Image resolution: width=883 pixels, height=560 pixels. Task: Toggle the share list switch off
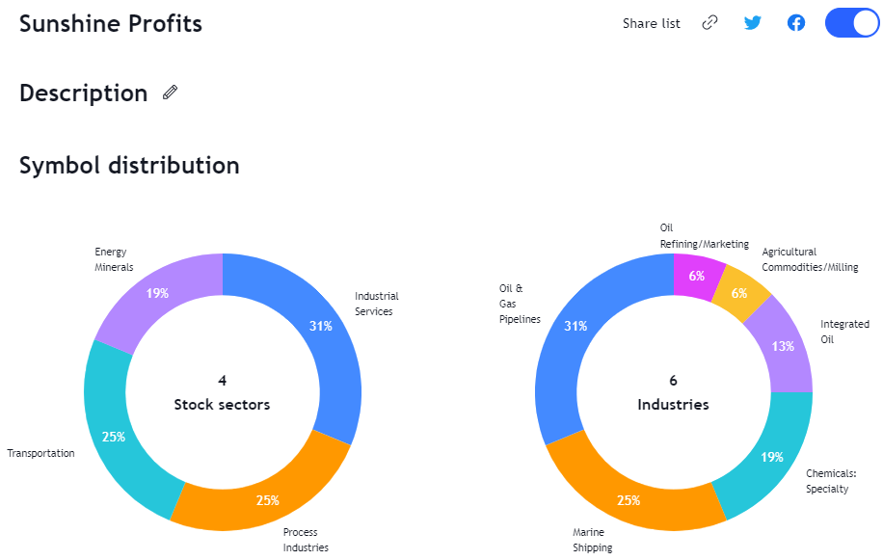(x=851, y=23)
